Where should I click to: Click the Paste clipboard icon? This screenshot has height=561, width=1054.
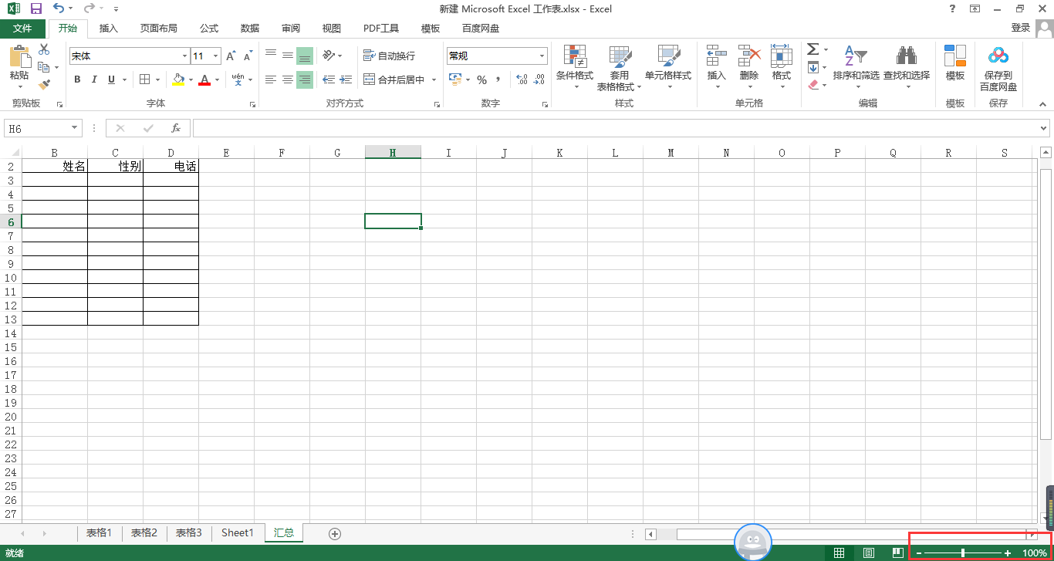point(19,57)
